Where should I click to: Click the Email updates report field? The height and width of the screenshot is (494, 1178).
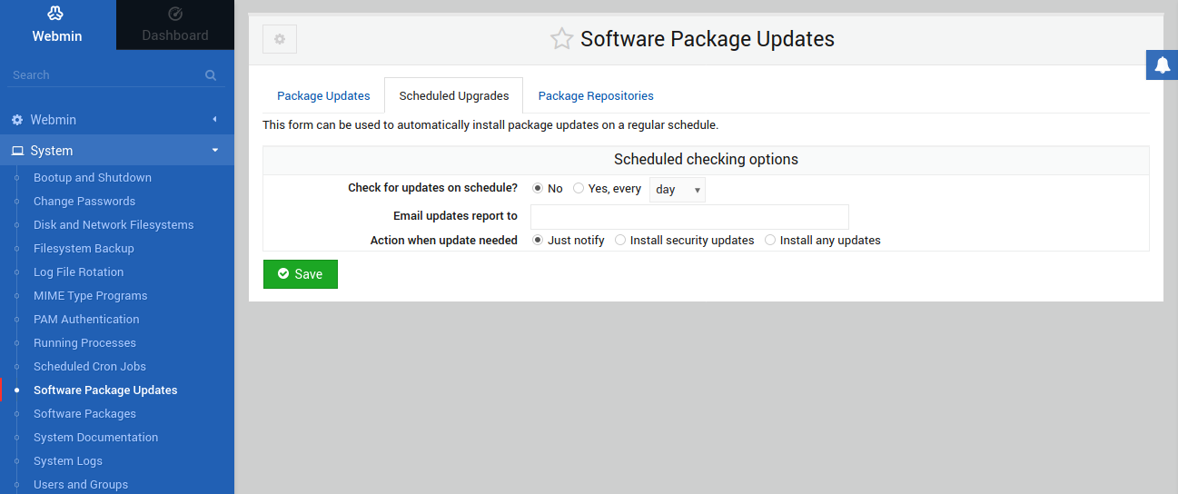tap(689, 216)
